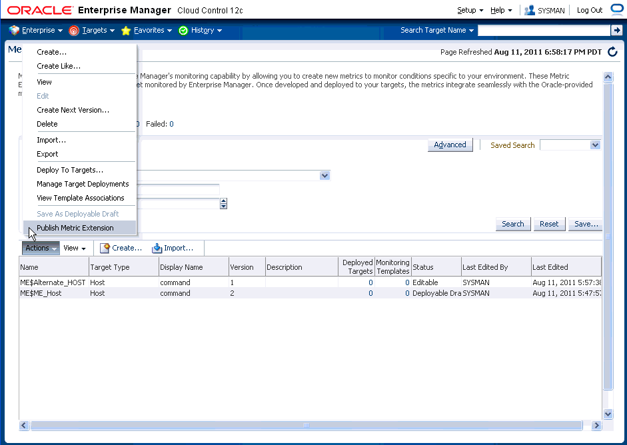The height and width of the screenshot is (445, 627).
Task: Click the Save... button
Action: pyautogui.click(x=586, y=224)
